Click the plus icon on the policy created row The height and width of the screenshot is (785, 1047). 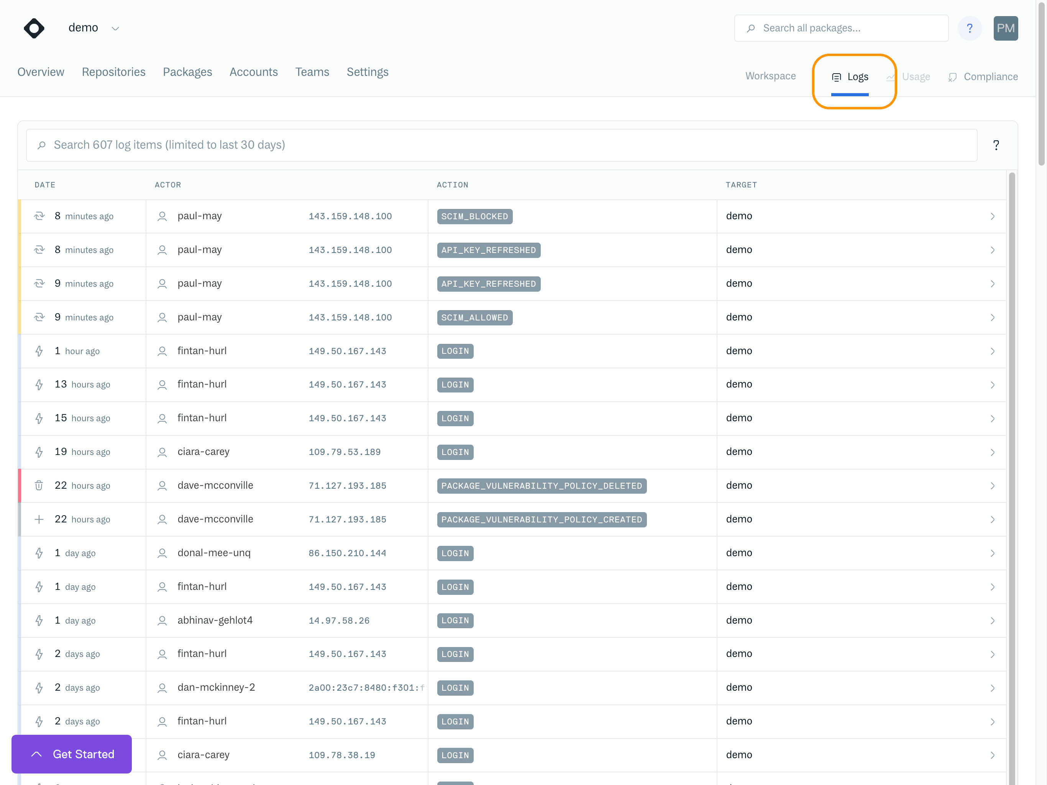point(40,519)
